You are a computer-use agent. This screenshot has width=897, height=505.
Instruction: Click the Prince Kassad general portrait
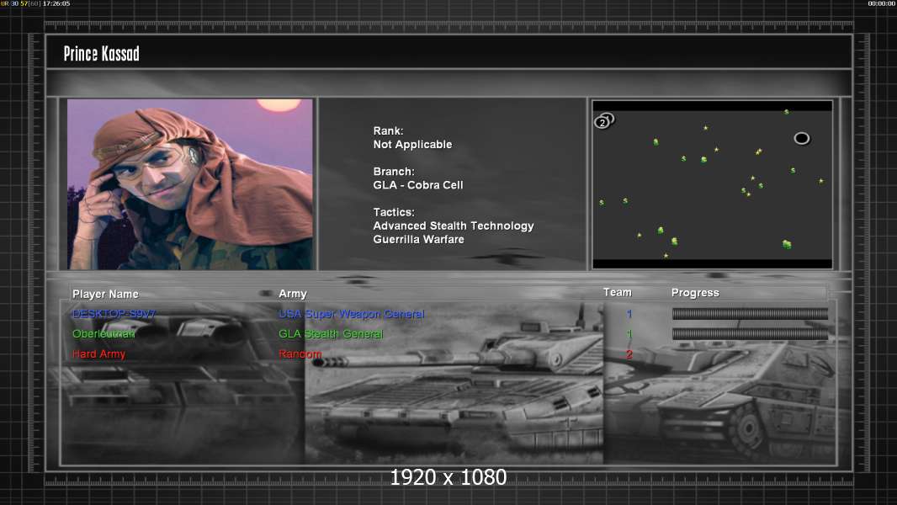coord(190,184)
